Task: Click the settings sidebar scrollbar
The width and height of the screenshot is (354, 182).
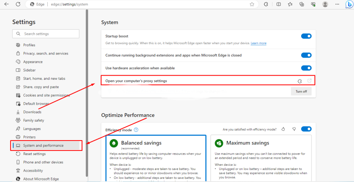Action: [x=87, y=93]
